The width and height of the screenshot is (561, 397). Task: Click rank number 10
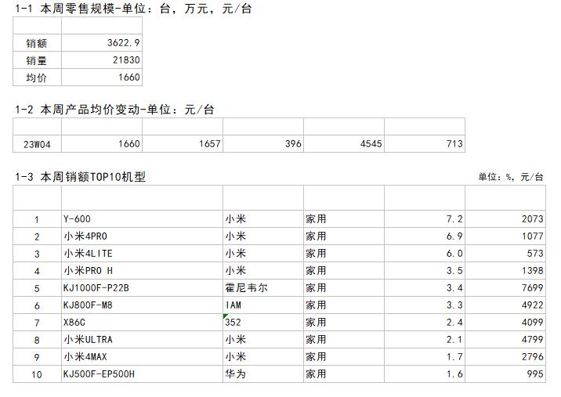pyautogui.click(x=37, y=374)
